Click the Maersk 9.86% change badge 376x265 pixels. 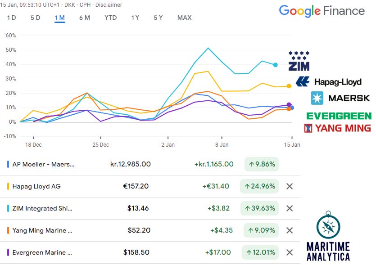[x=262, y=164]
